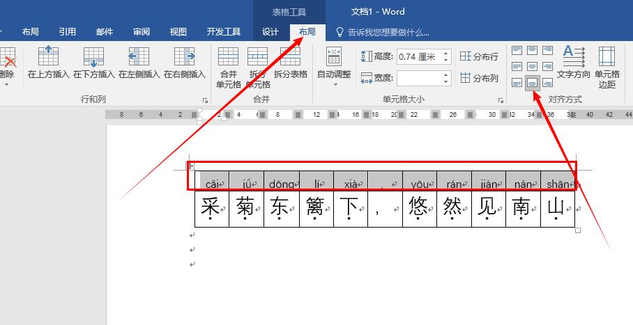This screenshot has height=325, width=633.
Task: Click Distribute Columns (分布列)
Action: click(479, 78)
